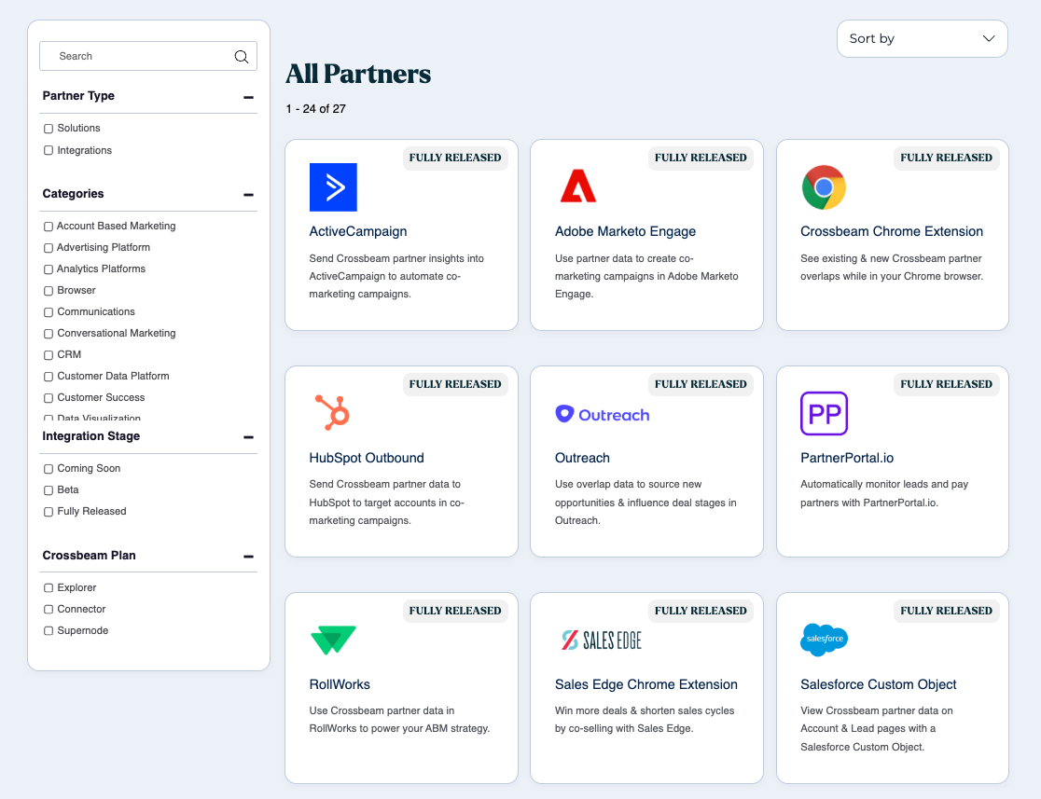Collapse the Integration Stage section
The image size is (1041, 799).
point(248,437)
